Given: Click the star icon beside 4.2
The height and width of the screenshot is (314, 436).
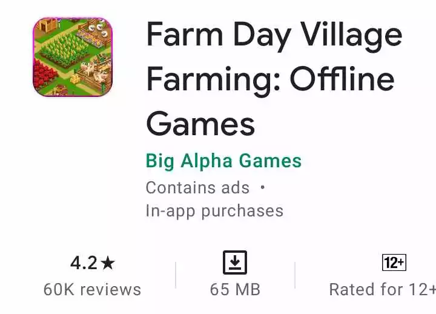Looking at the screenshot, I should point(108,263).
